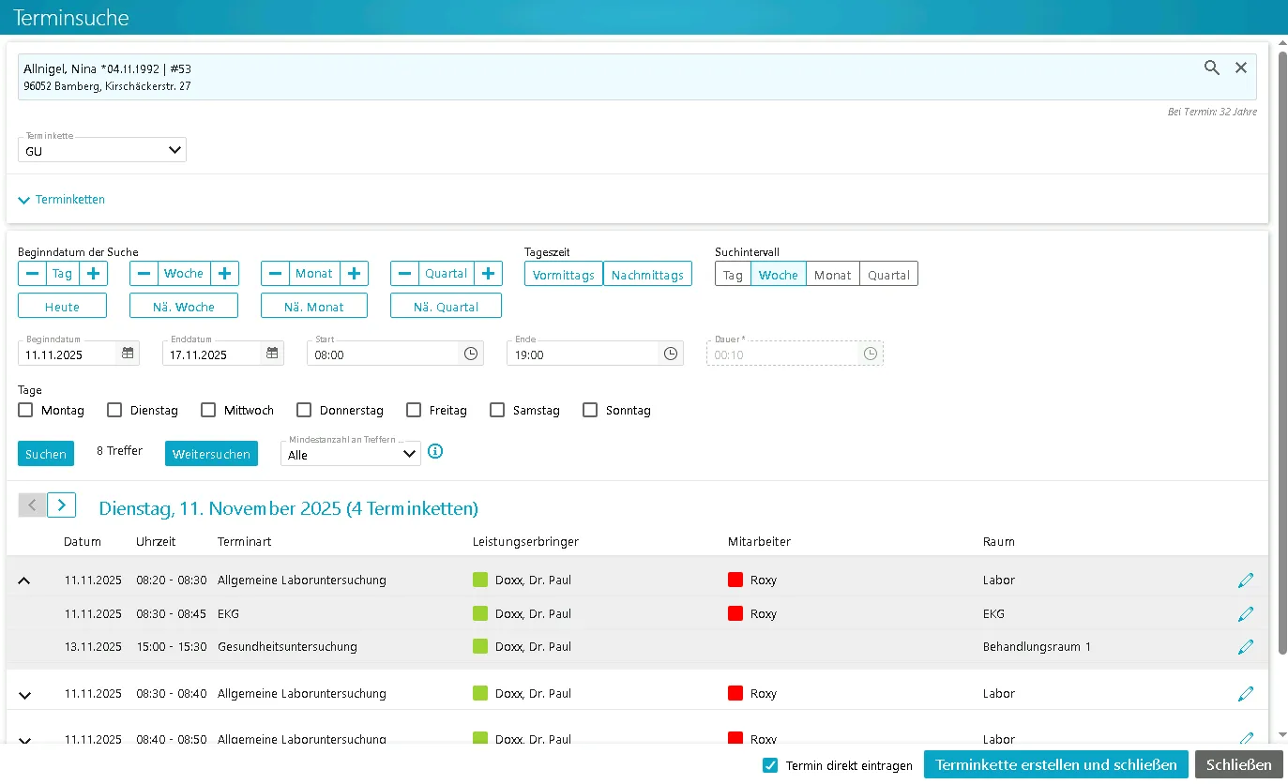Click the patient search magnifier icon
Screen dimensions: 1288x784
[1212, 68]
